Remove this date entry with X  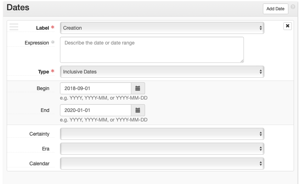[288, 26]
